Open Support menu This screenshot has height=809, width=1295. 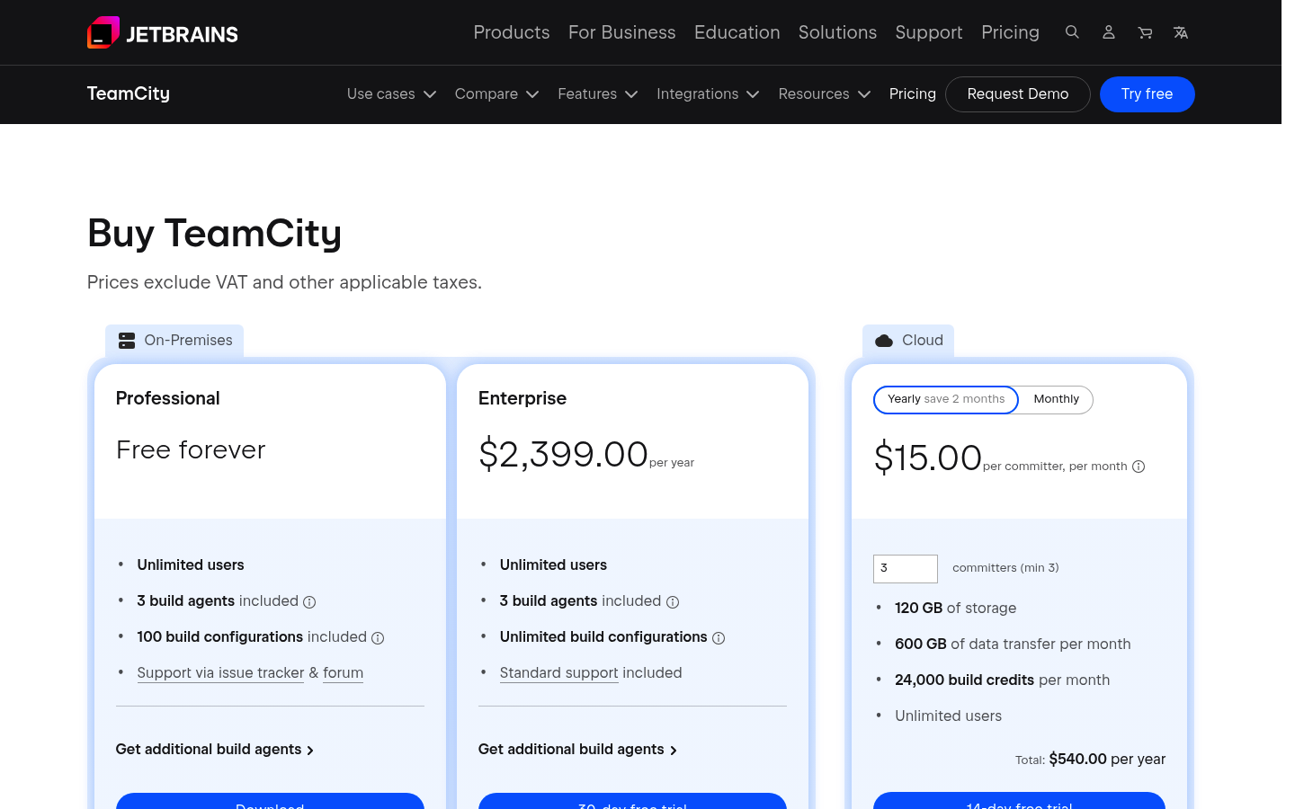point(929,32)
